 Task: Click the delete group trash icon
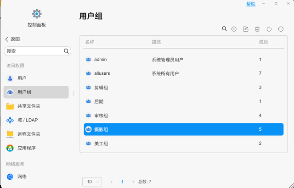pyautogui.click(x=257, y=29)
